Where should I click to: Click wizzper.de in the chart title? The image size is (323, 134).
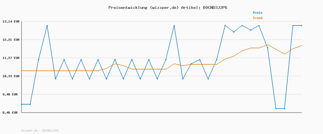click(x=164, y=8)
